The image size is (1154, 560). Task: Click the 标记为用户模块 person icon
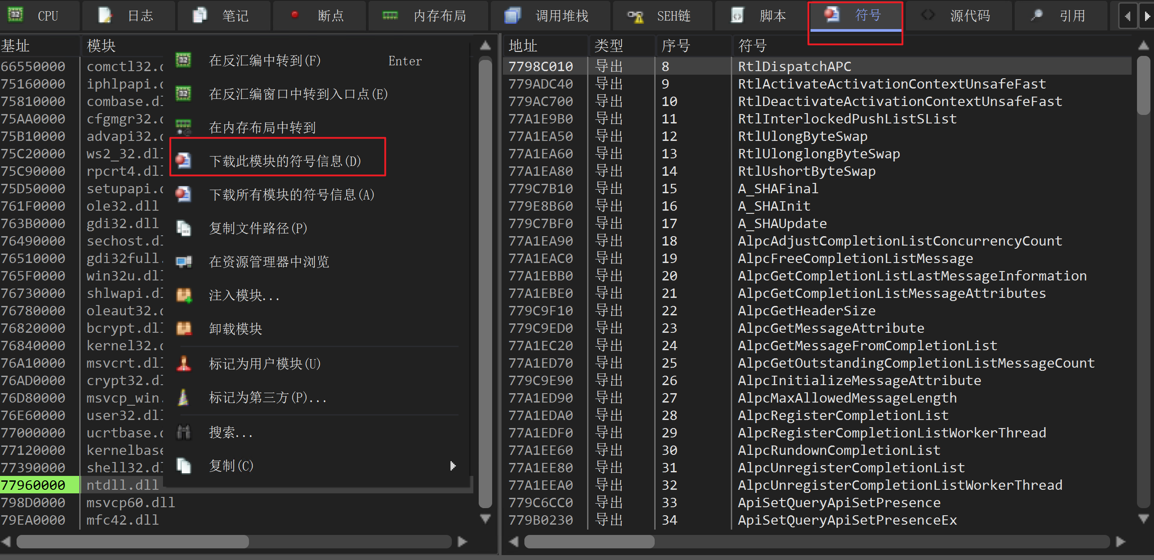coord(184,363)
